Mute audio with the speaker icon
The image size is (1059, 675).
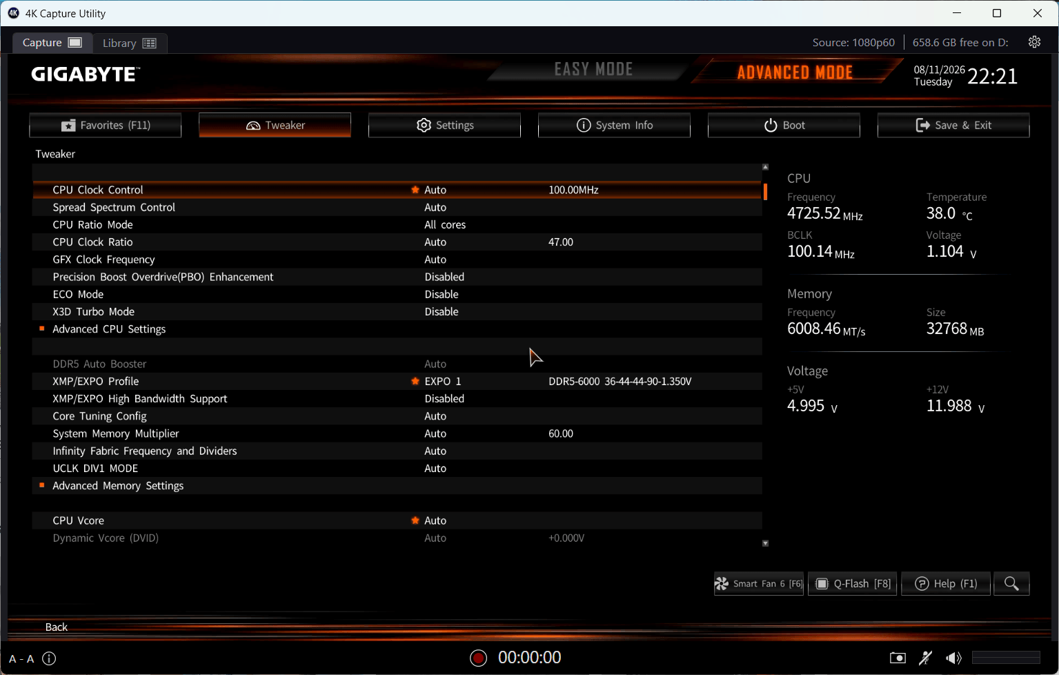click(x=953, y=658)
